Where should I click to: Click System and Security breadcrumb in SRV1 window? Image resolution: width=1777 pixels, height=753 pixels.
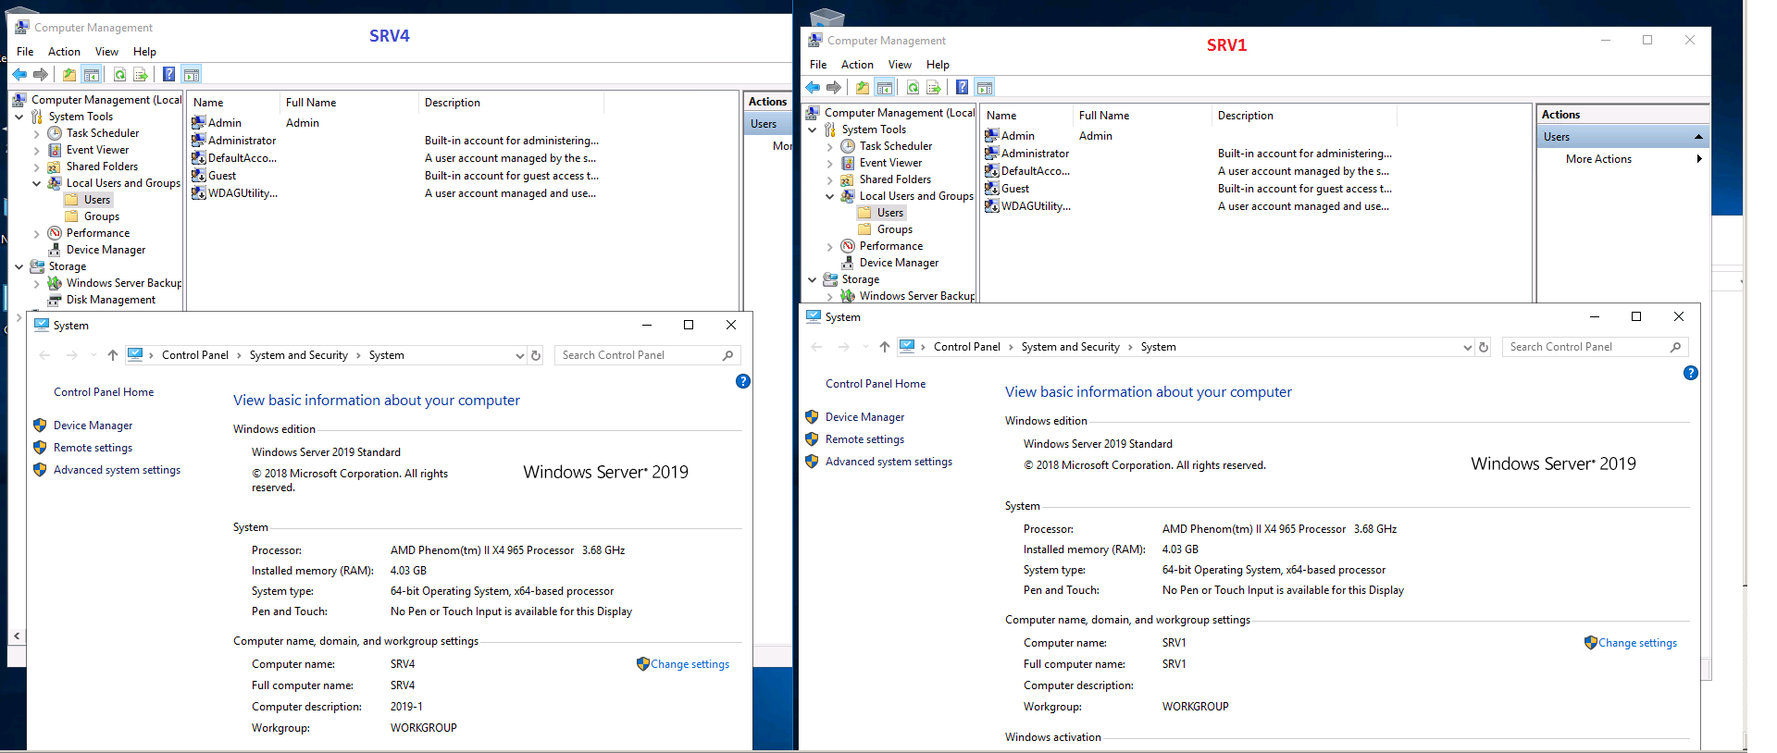pyautogui.click(x=1070, y=347)
